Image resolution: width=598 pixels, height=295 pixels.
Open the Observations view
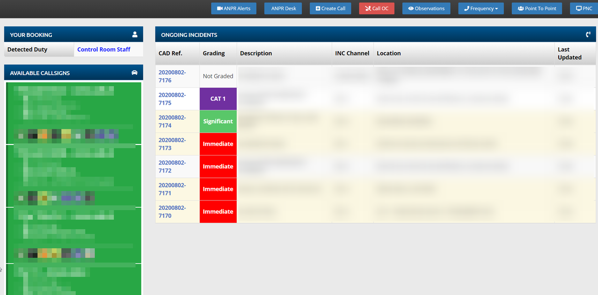coord(426,8)
